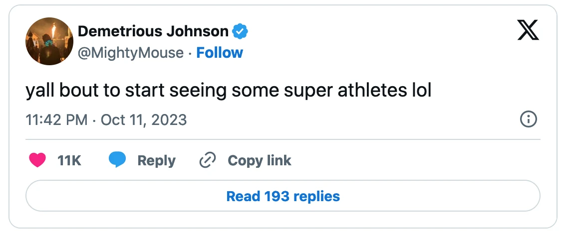The image size is (566, 236).
Task: Click the blue reply bubble icon
Action: [x=118, y=160]
